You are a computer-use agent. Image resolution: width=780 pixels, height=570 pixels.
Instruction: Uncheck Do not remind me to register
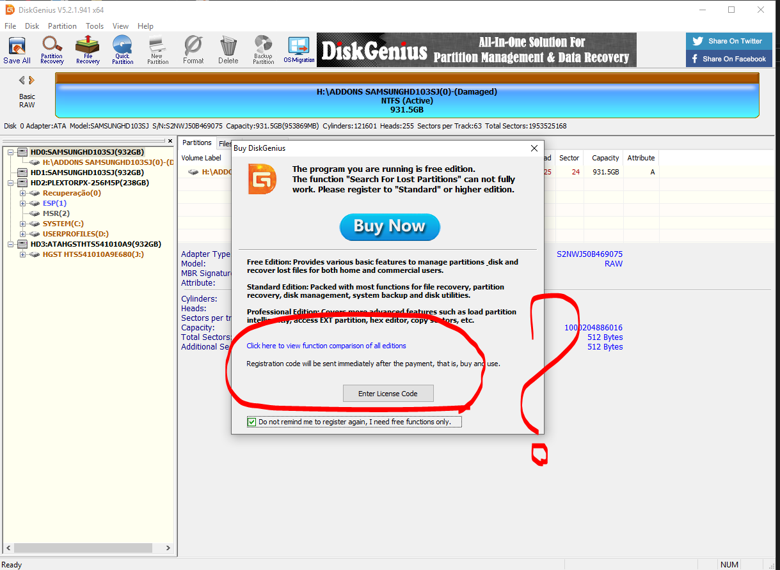(252, 422)
